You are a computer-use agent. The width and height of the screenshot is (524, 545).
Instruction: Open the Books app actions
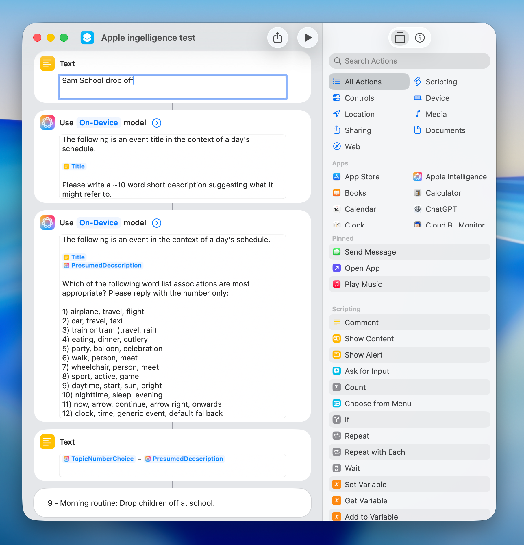click(x=355, y=193)
